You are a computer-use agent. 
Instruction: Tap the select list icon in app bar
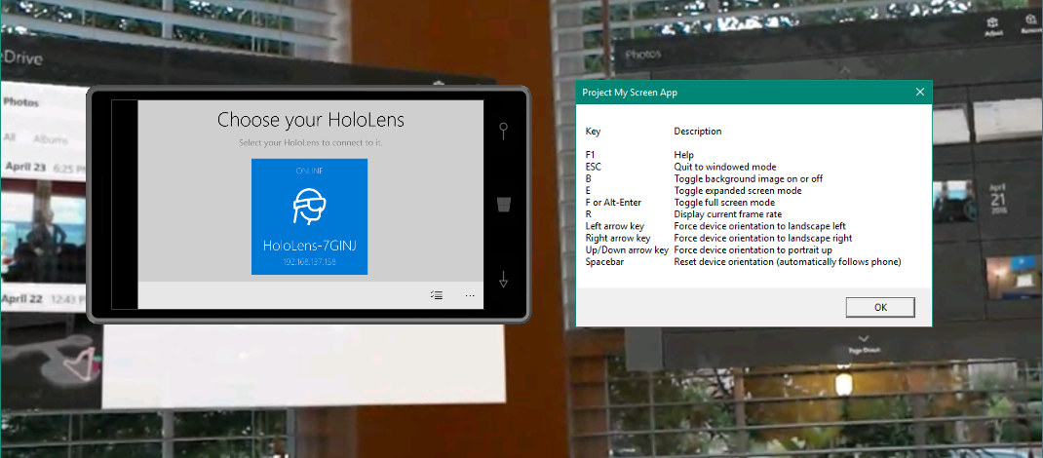pyautogui.click(x=436, y=295)
